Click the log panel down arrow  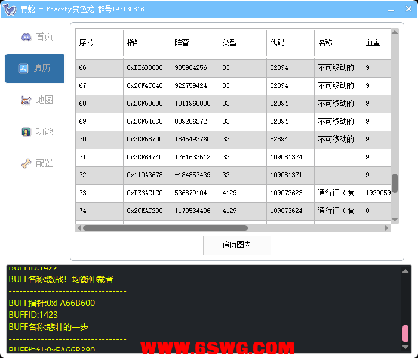[405, 347]
